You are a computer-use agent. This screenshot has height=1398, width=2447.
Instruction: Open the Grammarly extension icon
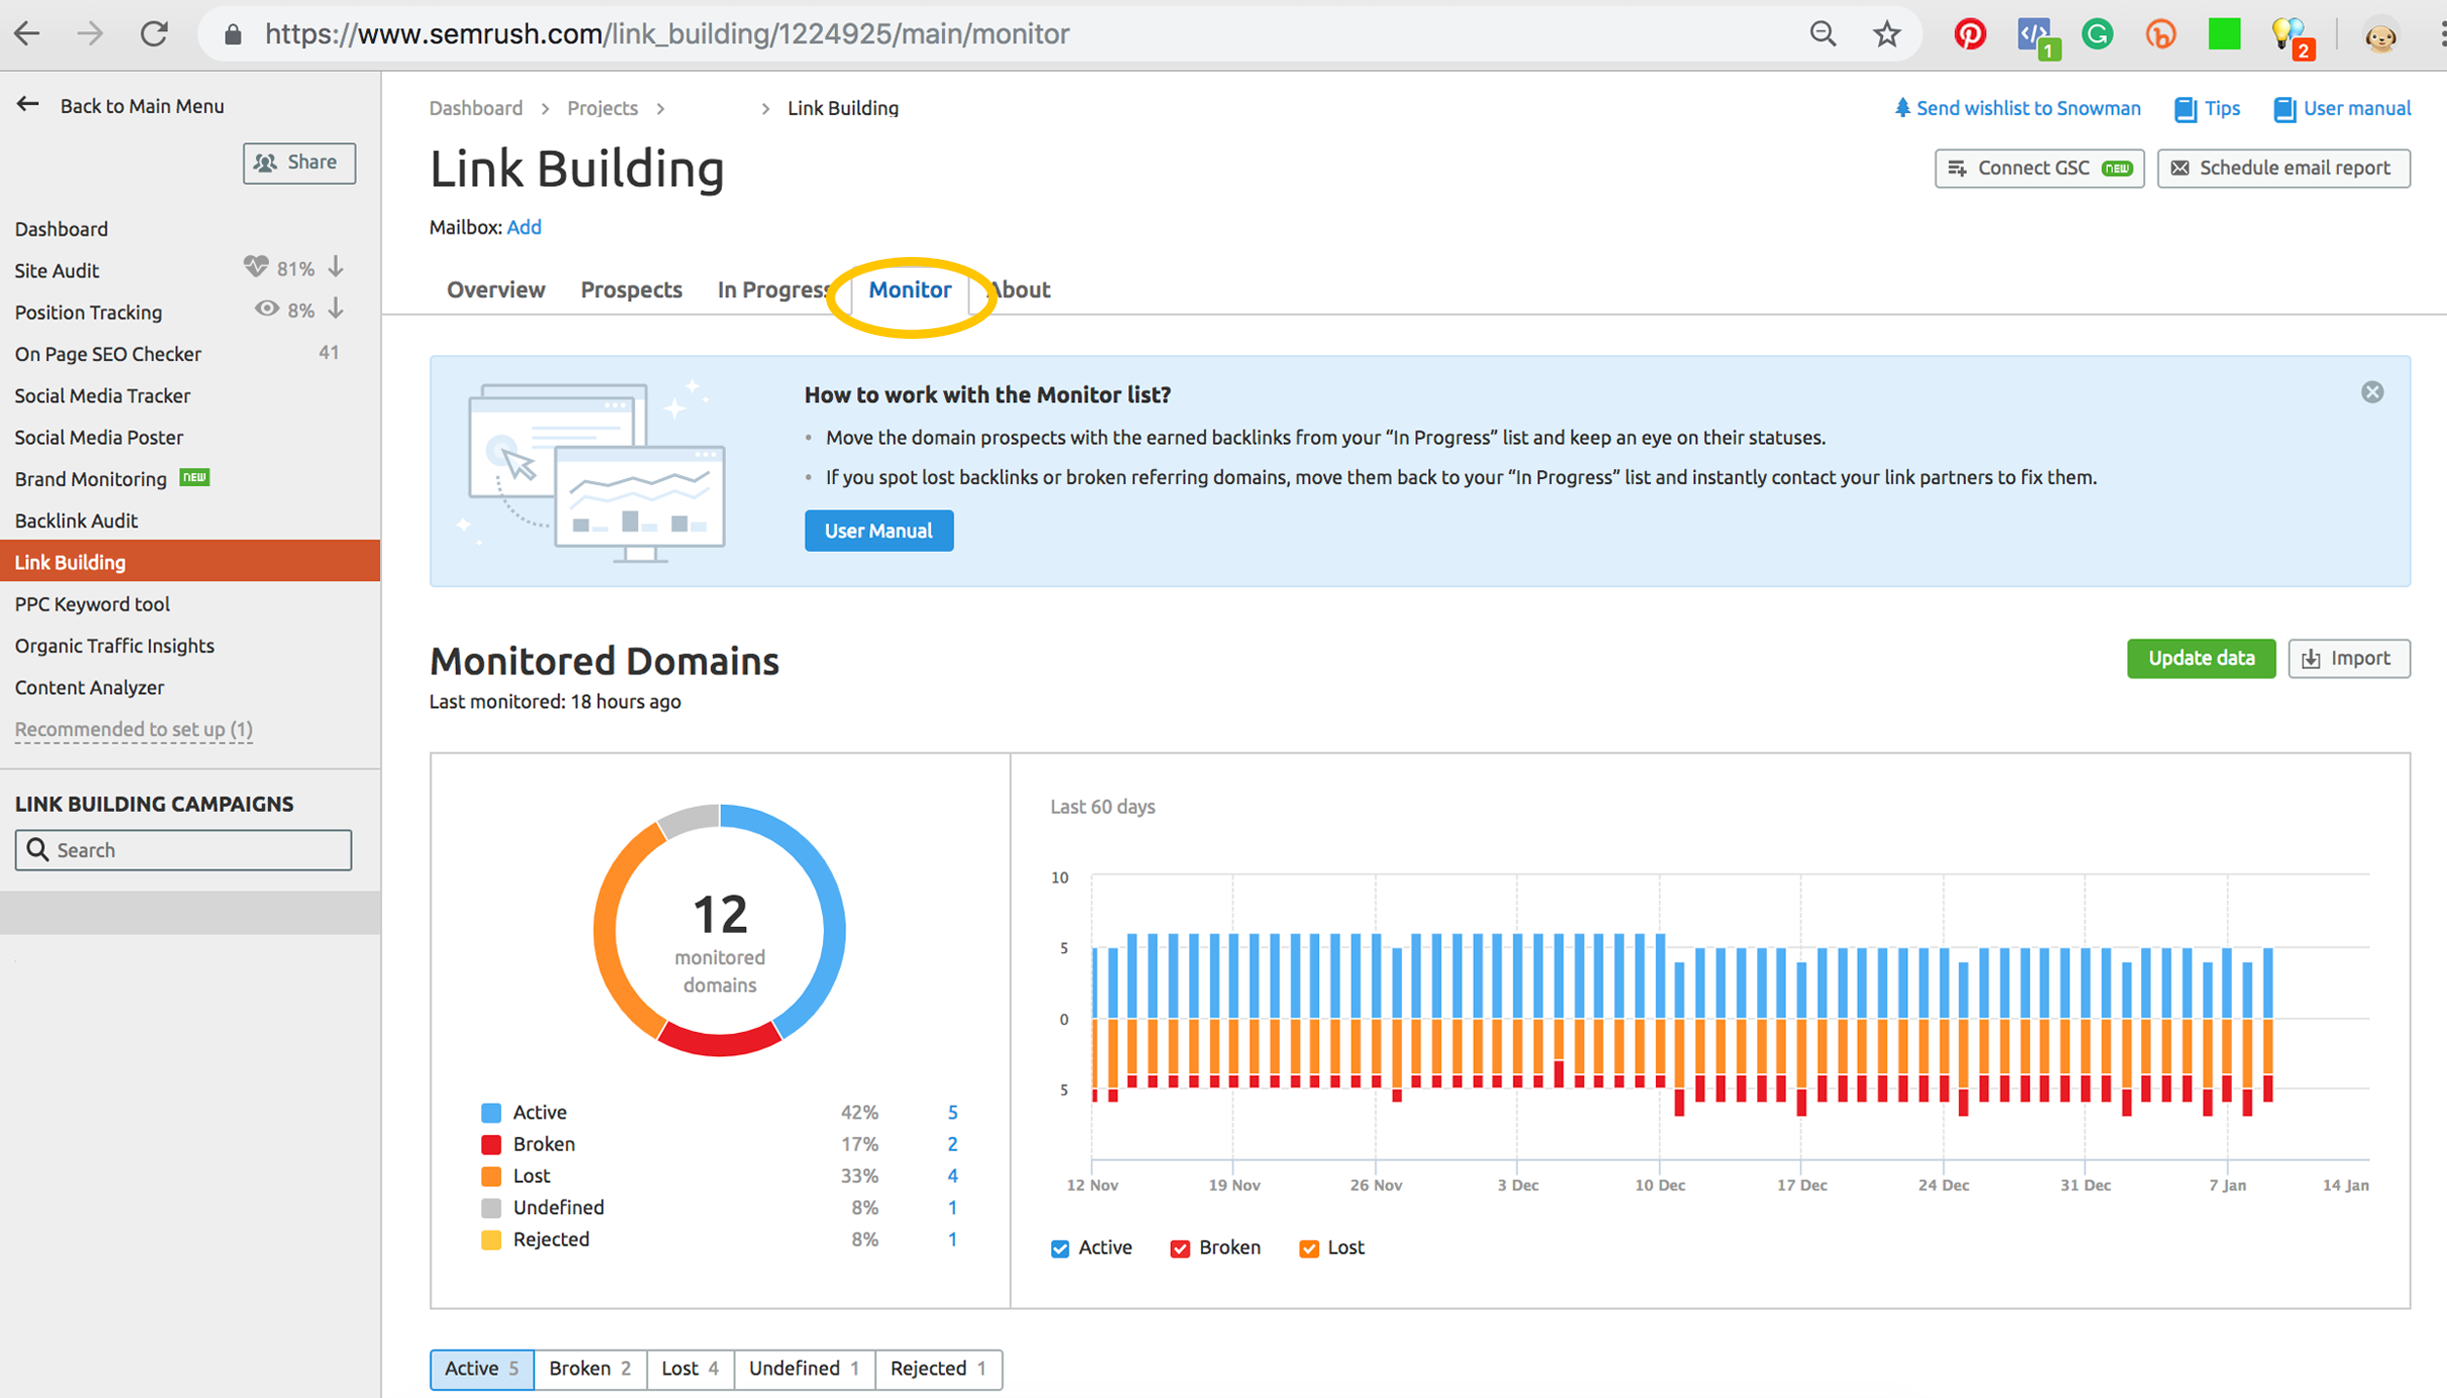coord(2097,34)
